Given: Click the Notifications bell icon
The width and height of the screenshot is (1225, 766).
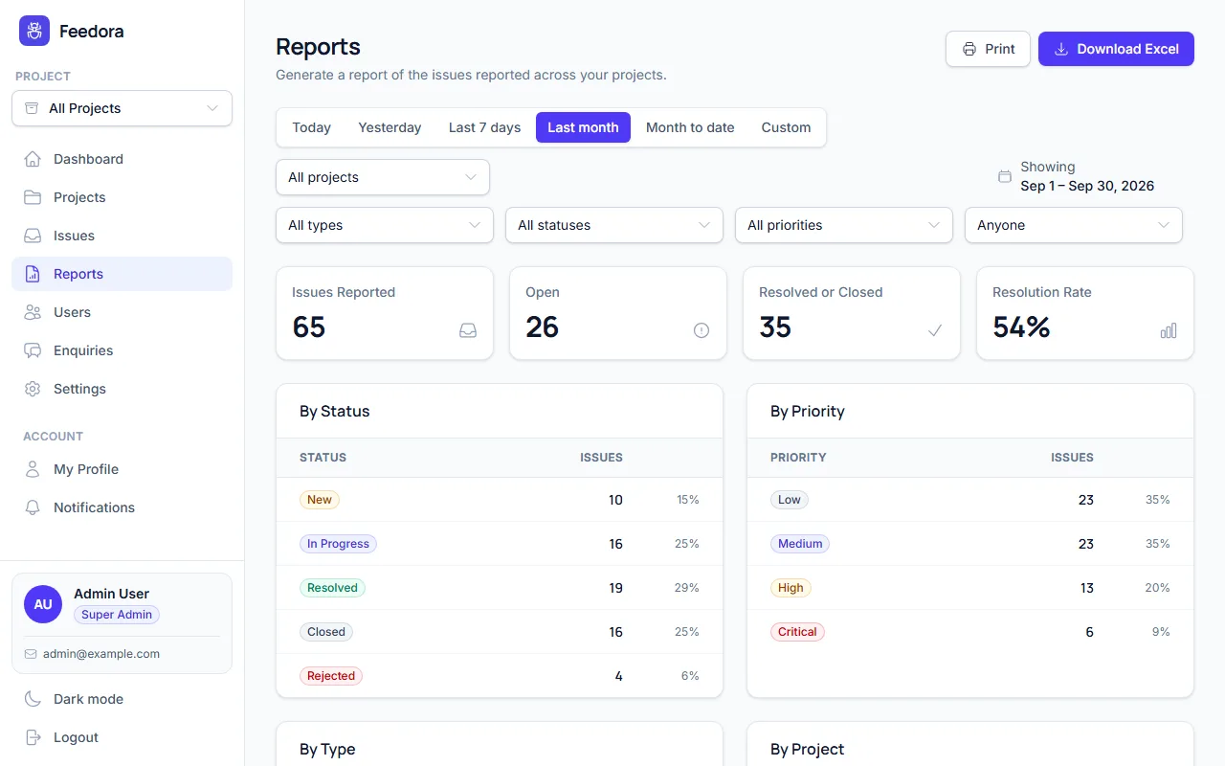Looking at the screenshot, I should pyautogui.click(x=33, y=507).
